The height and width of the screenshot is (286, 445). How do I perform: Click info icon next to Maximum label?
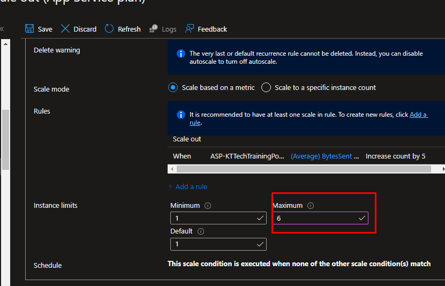coord(311,206)
